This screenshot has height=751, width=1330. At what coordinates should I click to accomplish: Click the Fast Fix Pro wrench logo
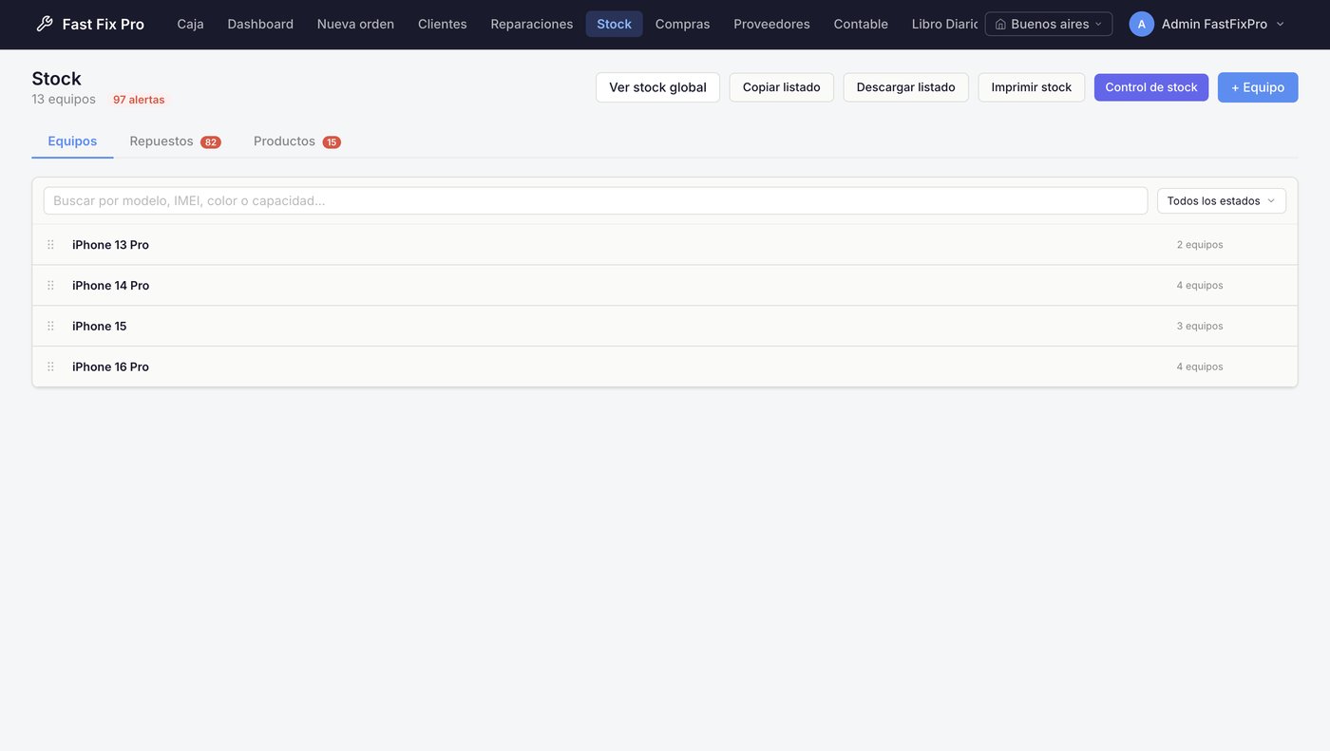45,24
